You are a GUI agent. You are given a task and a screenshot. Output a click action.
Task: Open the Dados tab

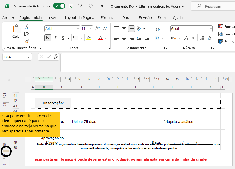(x=128, y=18)
